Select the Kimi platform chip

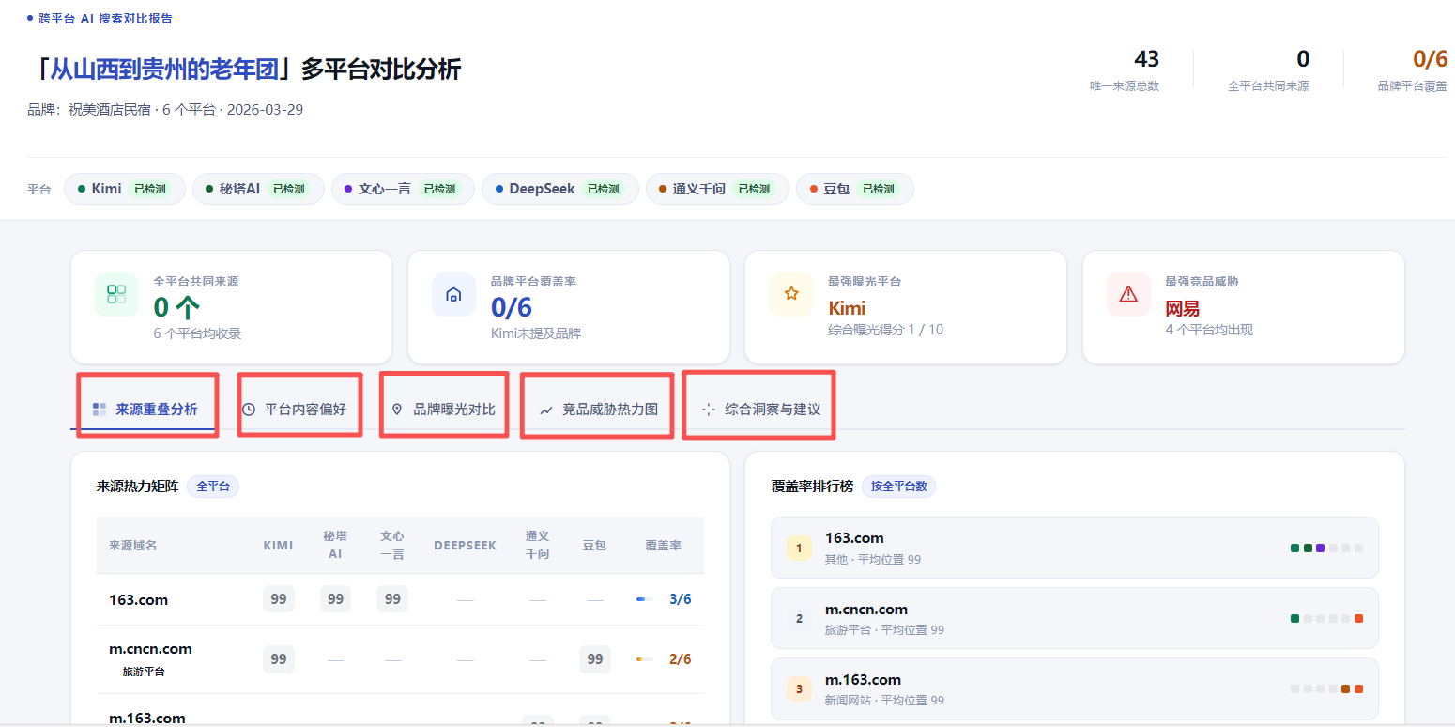point(125,189)
